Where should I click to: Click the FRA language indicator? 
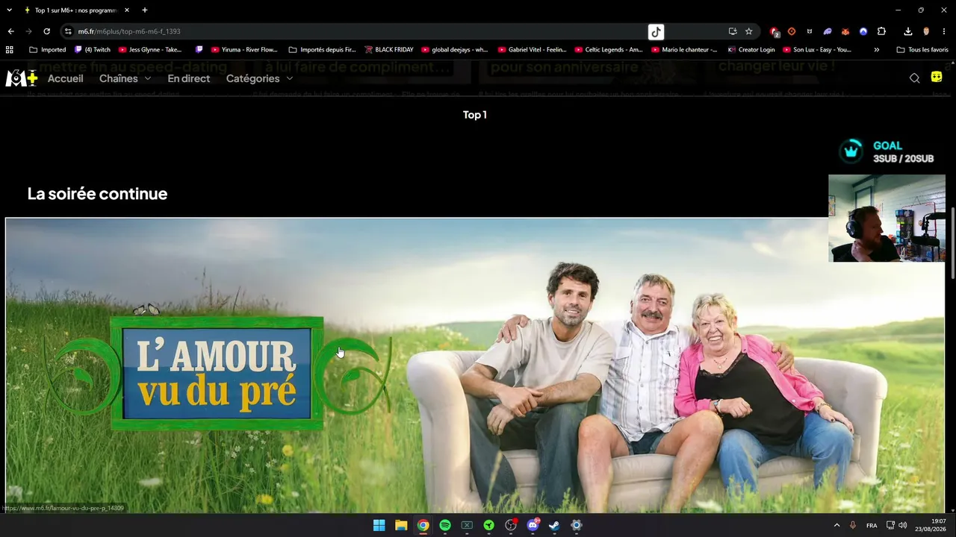872,525
